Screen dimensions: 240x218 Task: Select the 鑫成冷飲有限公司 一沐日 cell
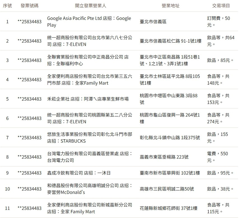point(79,173)
